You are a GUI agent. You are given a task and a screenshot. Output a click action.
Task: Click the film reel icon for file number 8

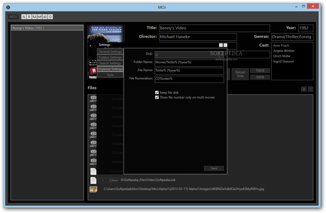(93, 162)
